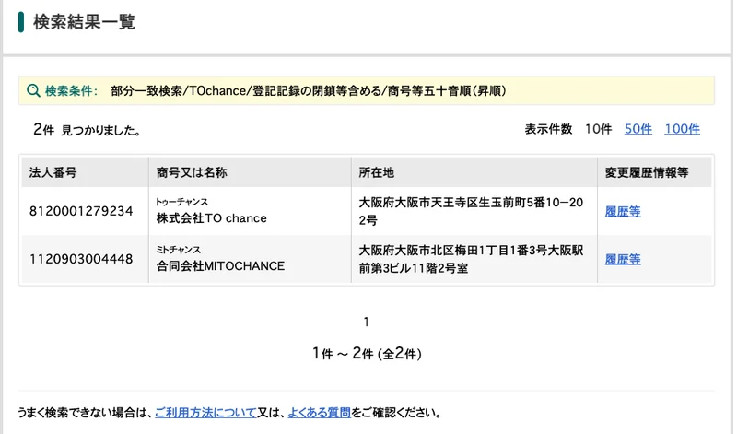
Task: Open the ご利用方法について help link
Action: tap(205, 413)
